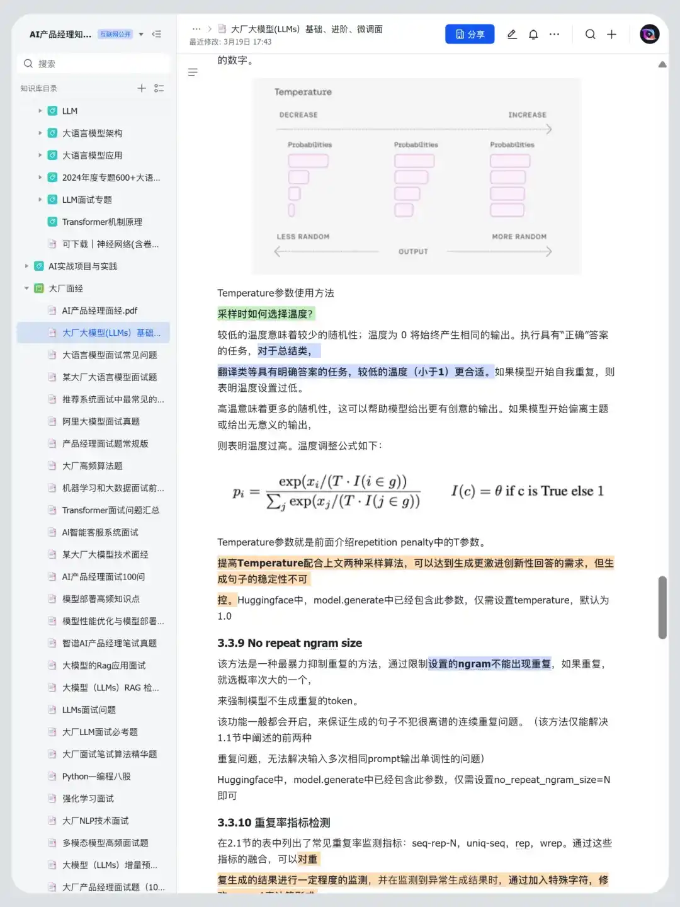This screenshot has width=680, height=907.
Task: Open the notification bell icon
Action: [533, 35]
